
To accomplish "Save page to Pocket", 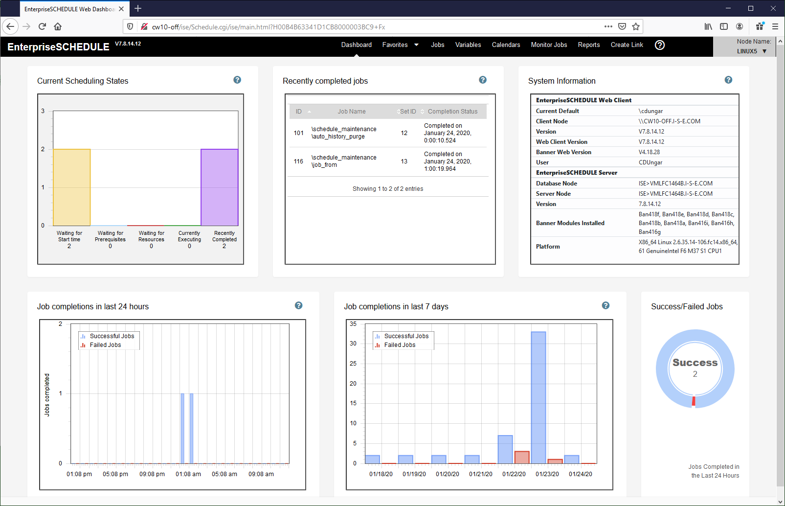I will [x=622, y=26].
